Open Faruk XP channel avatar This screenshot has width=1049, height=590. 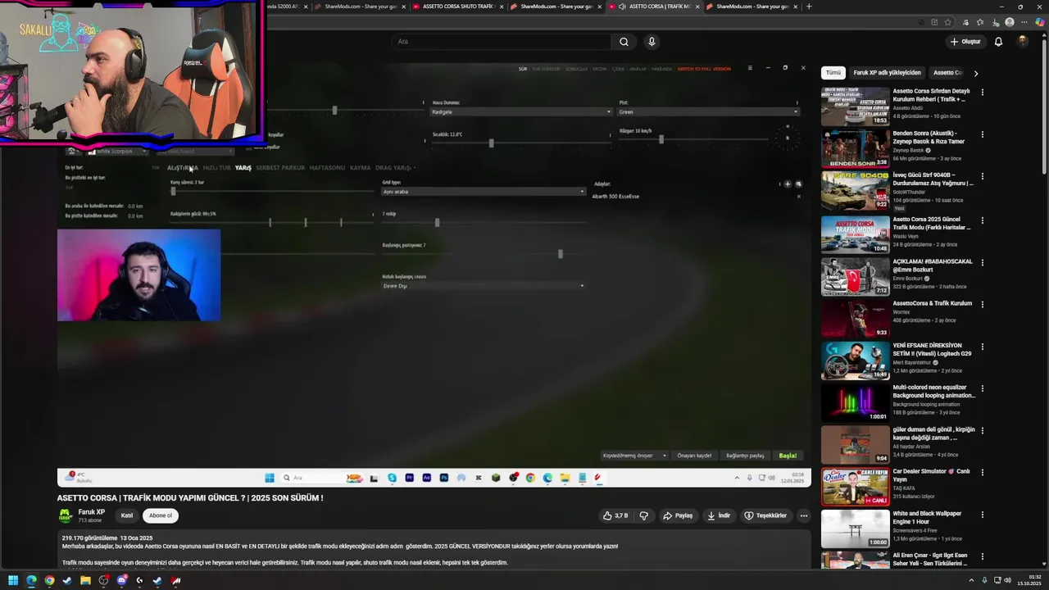click(65, 515)
